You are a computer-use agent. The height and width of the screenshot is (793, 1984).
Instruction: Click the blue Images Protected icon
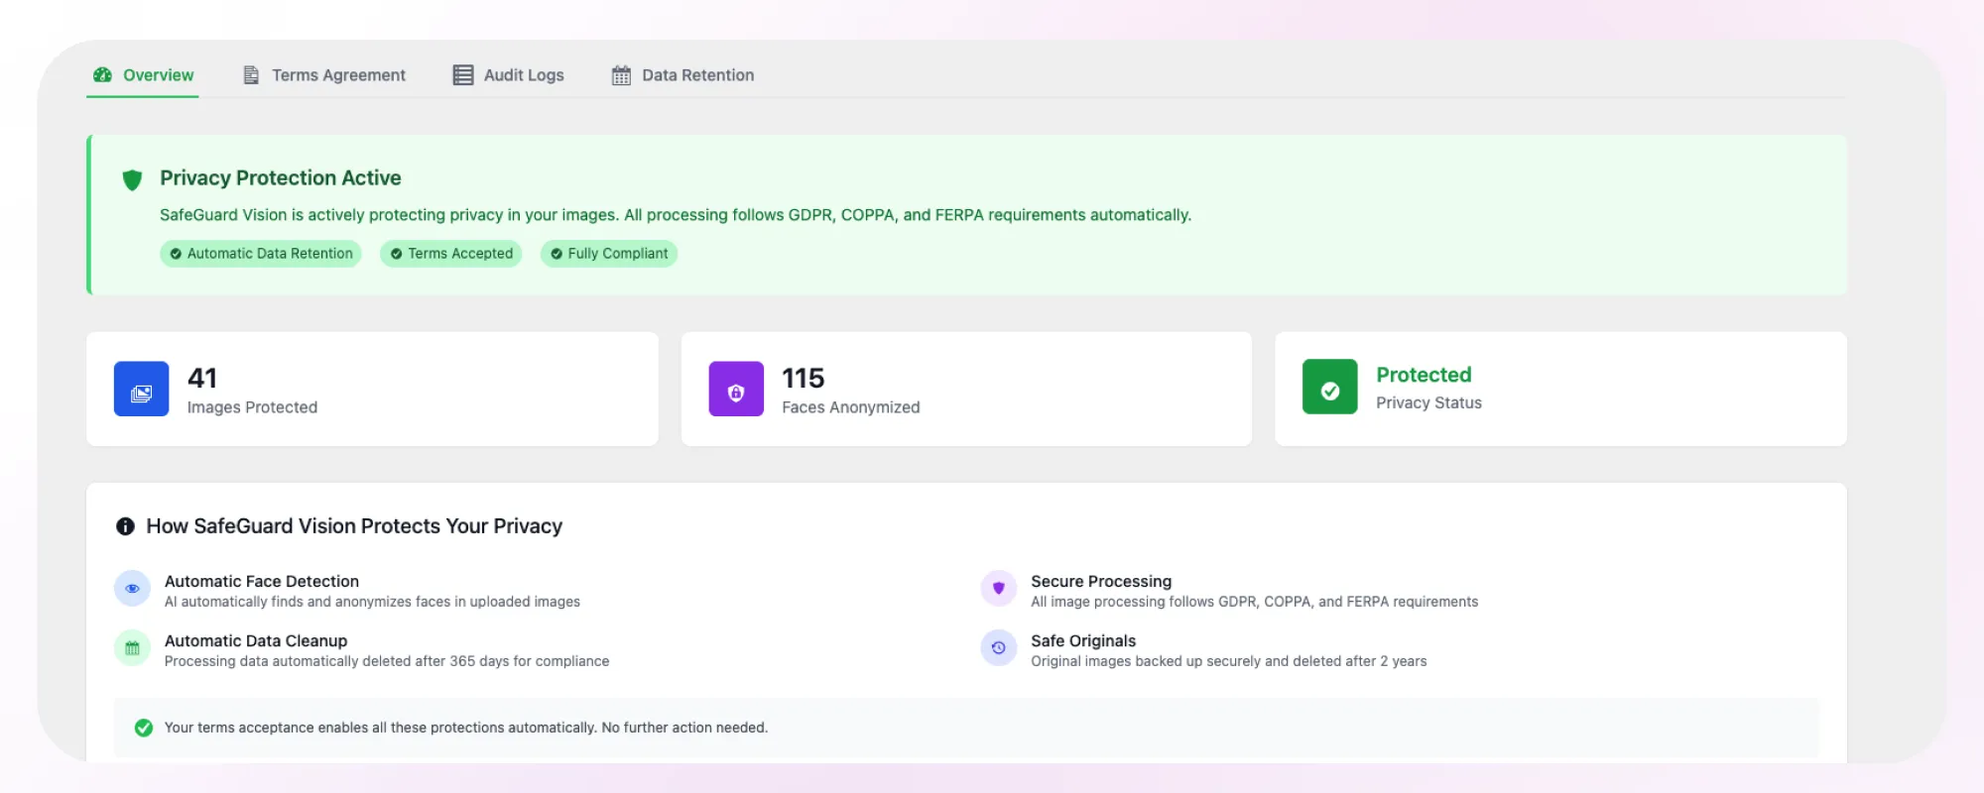click(x=142, y=389)
